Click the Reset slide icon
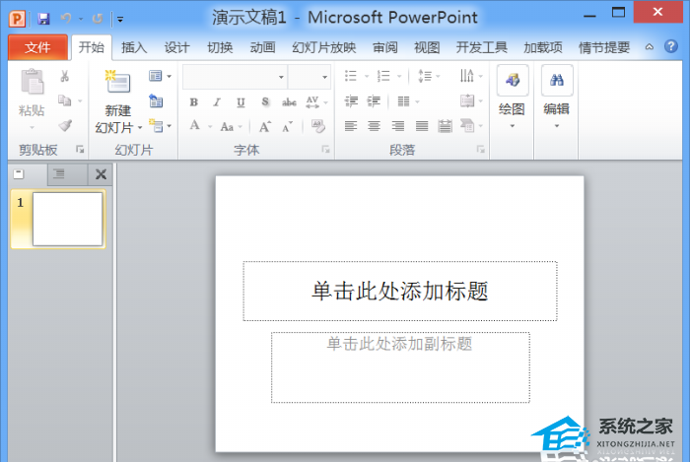Viewport: 690px width, 462px height. point(156,101)
